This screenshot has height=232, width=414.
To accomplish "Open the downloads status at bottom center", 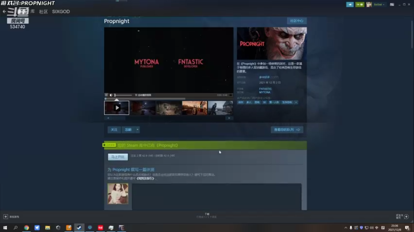I will [x=206, y=216].
